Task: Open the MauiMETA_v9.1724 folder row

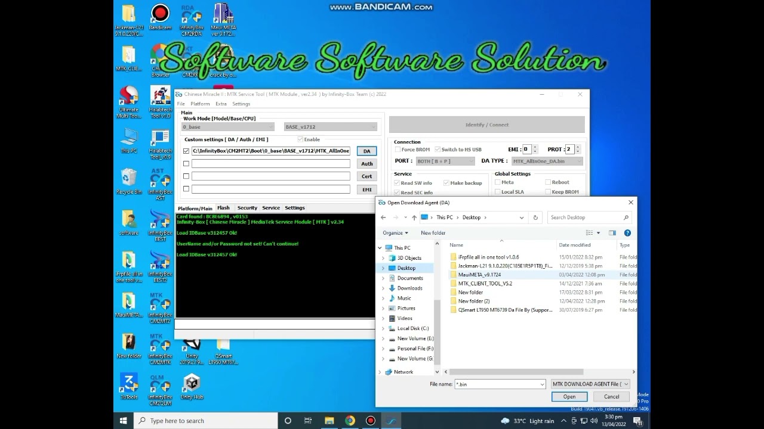Action: pos(543,275)
